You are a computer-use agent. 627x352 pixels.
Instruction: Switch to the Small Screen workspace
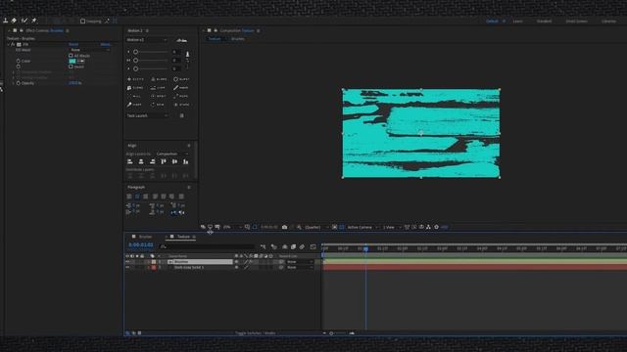[577, 22]
